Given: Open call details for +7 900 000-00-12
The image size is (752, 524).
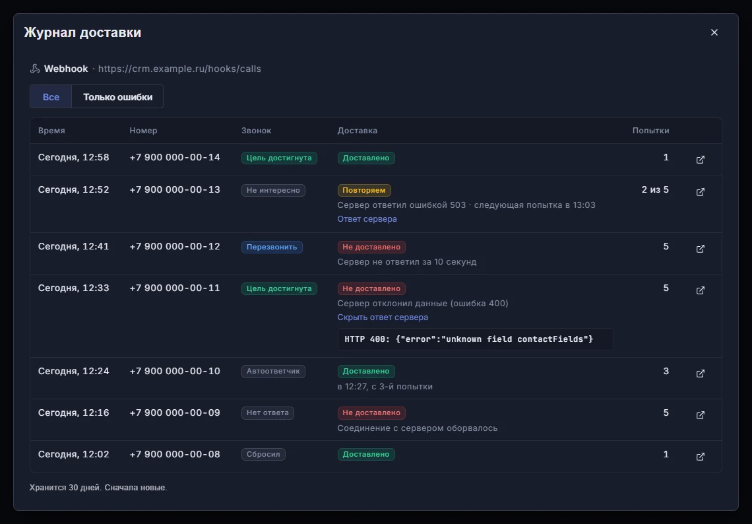Looking at the screenshot, I should [x=700, y=249].
